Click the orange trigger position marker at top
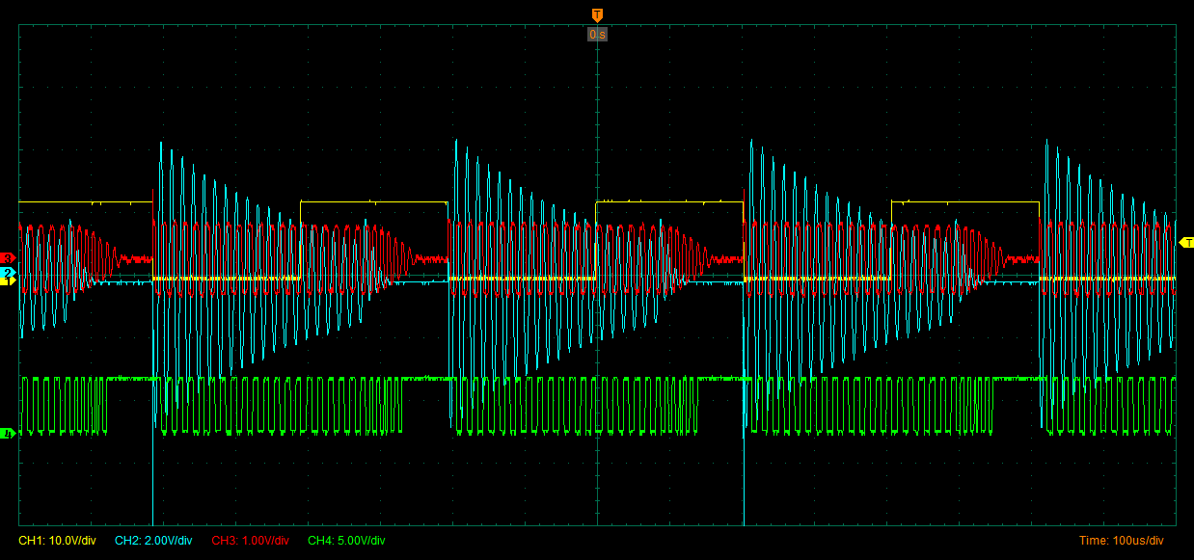1194x560 pixels. [597, 14]
